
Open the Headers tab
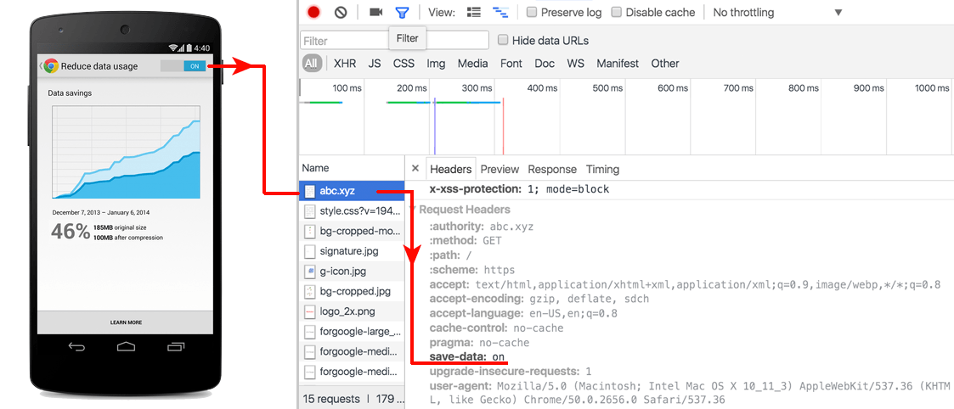(x=451, y=169)
